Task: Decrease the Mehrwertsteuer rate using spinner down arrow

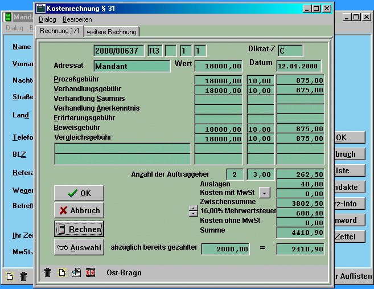Action: tap(192, 214)
